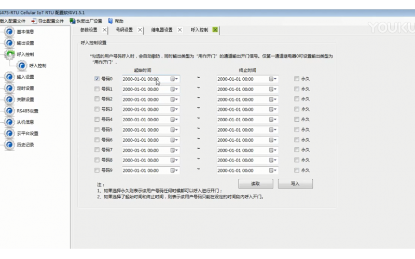
Task: Click the 载入配置文件 toolbar button
Action: click(12, 21)
